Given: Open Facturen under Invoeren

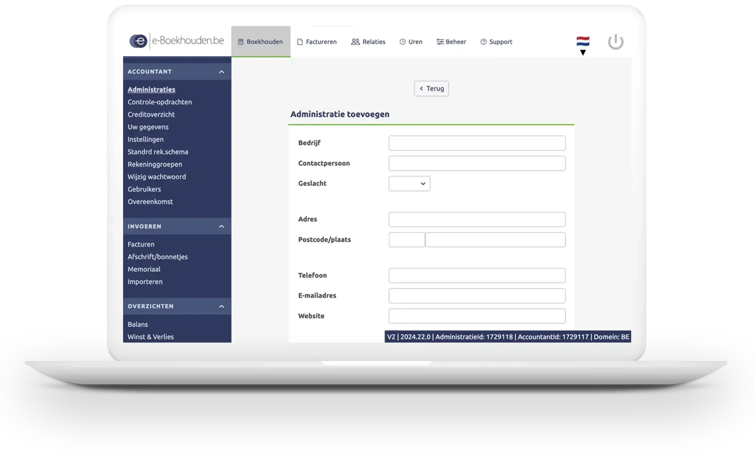Looking at the screenshot, I should (141, 244).
